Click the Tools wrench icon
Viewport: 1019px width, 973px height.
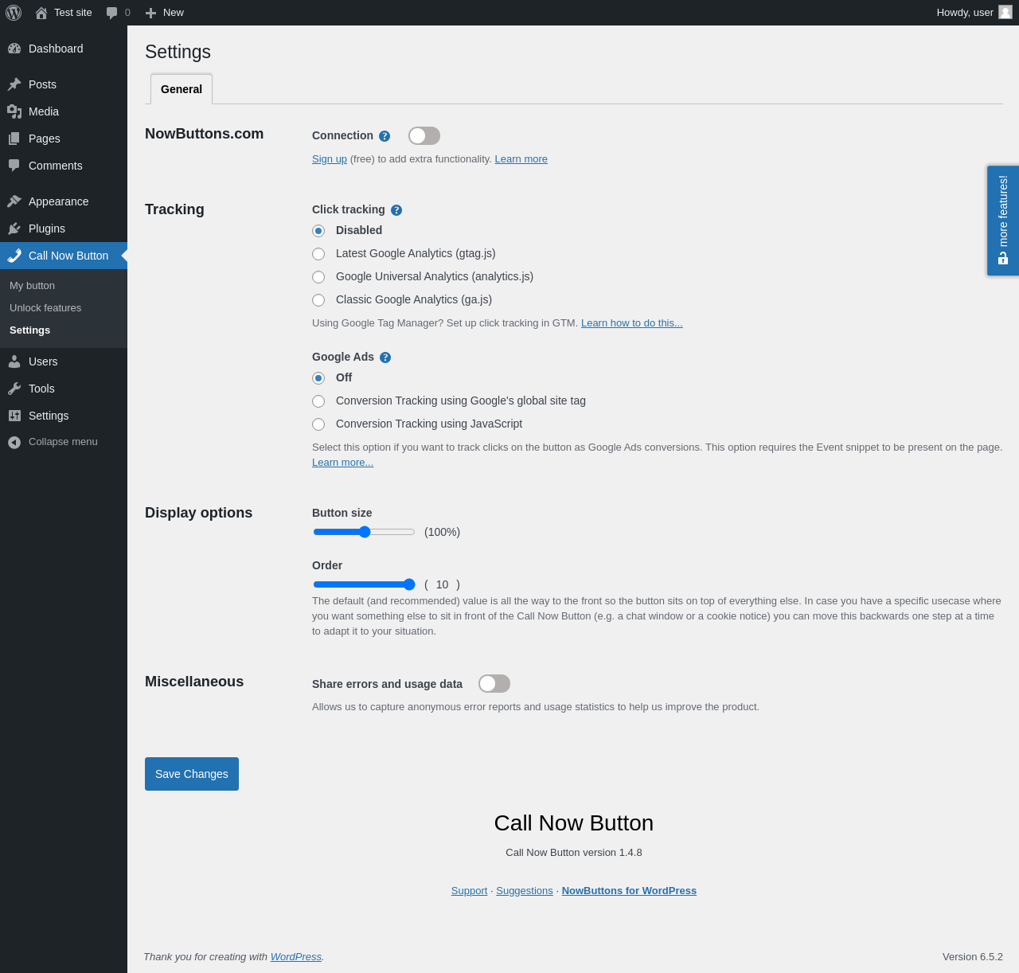[x=14, y=389]
